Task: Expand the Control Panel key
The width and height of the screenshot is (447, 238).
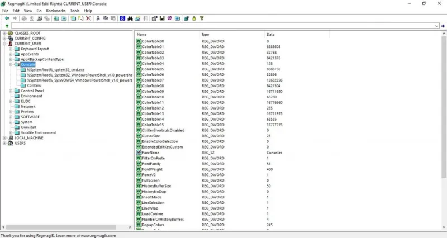Action: pos(11,91)
